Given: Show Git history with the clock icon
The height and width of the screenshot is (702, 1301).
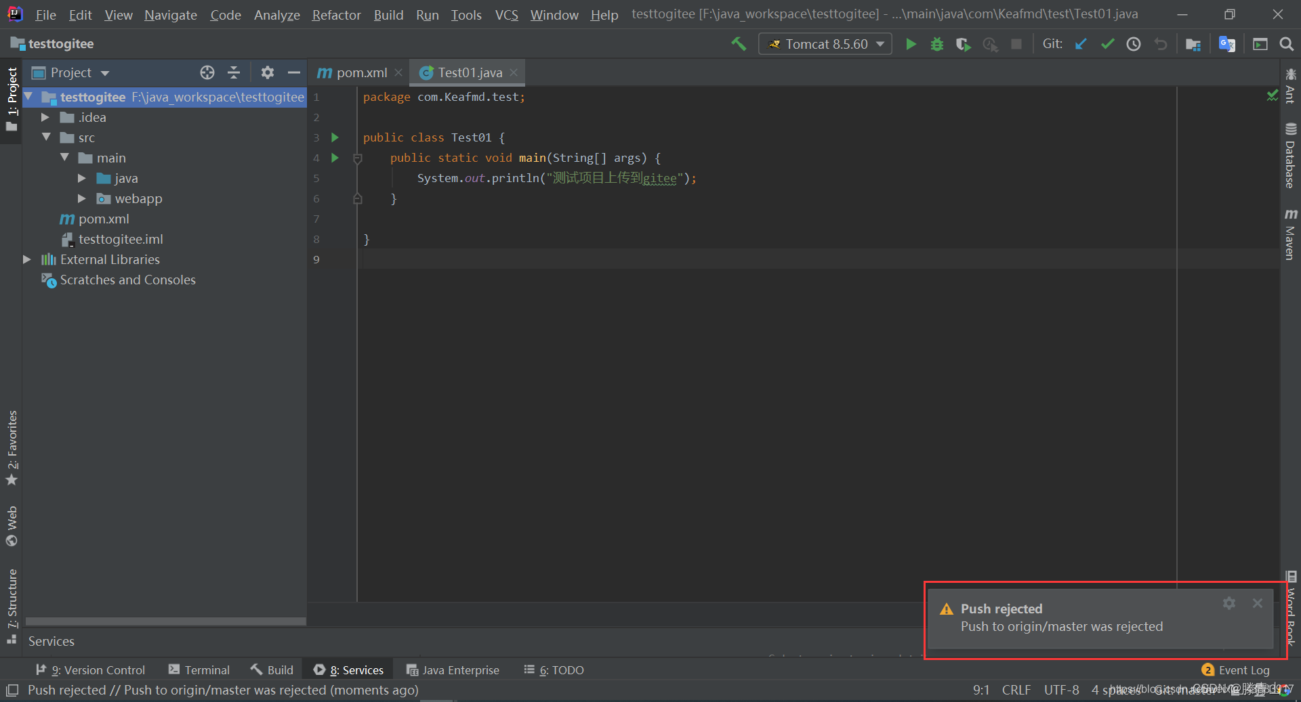Looking at the screenshot, I should (1134, 43).
